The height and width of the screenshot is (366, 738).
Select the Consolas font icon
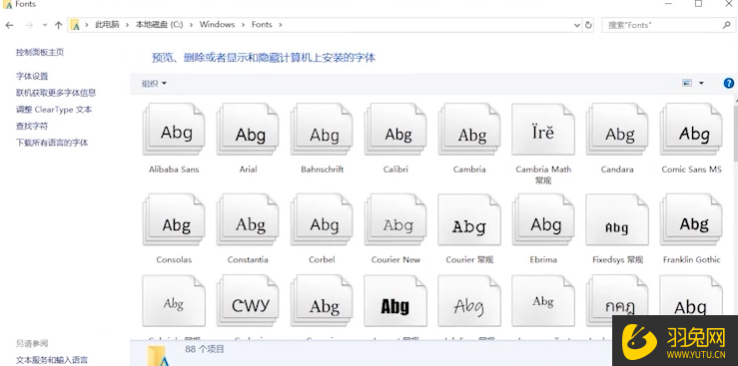(174, 219)
